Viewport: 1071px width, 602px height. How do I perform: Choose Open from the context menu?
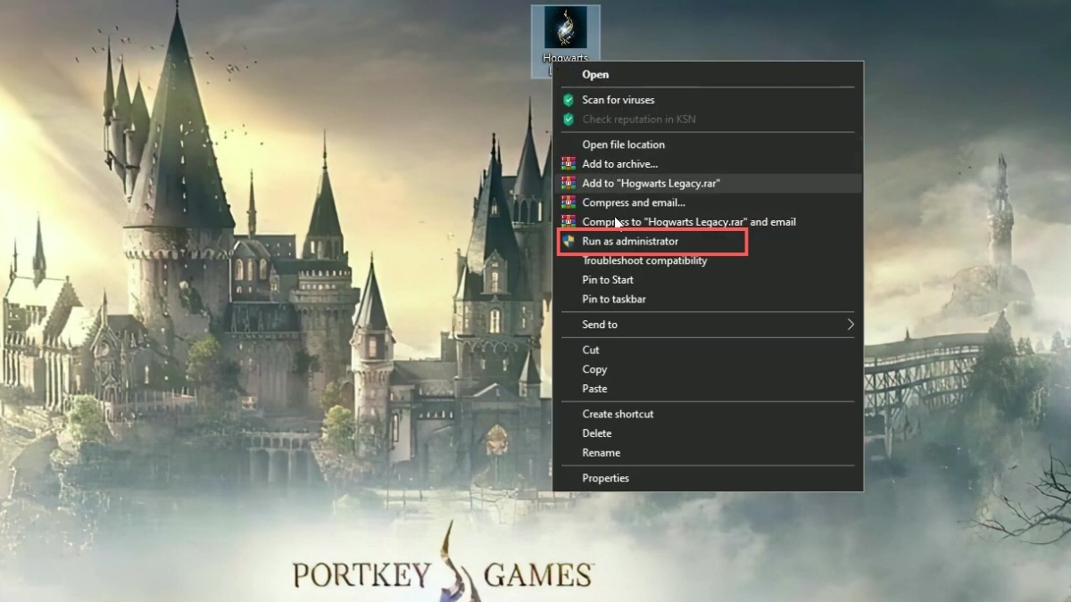point(595,75)
